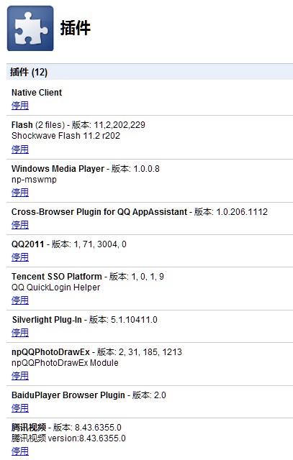The width and height of the screenshot is (293, 460).
Task: Disable the Silverlight Plug-In
Action: pyautogui.click(x=20, y=333)
